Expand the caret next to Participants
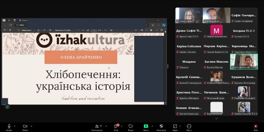The height and width of the screenshot is (132, 264). (106, 126)
